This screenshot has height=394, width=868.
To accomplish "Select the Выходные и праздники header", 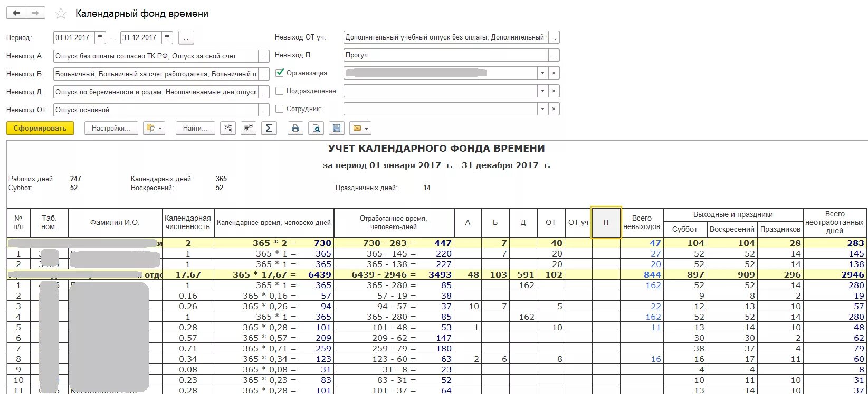I will pos(733,214).
